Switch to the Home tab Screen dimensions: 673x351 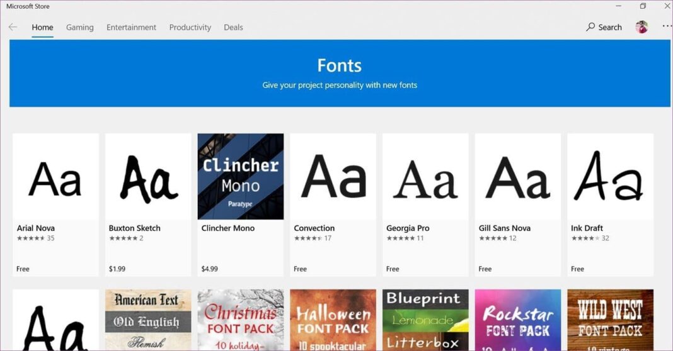[x=42, y=27]
